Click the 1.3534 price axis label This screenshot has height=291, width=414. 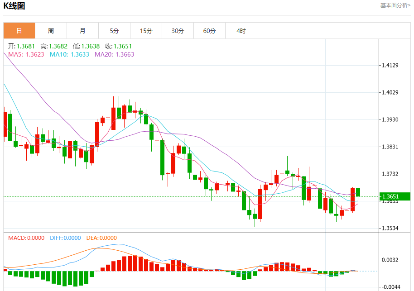click(390, 228)
